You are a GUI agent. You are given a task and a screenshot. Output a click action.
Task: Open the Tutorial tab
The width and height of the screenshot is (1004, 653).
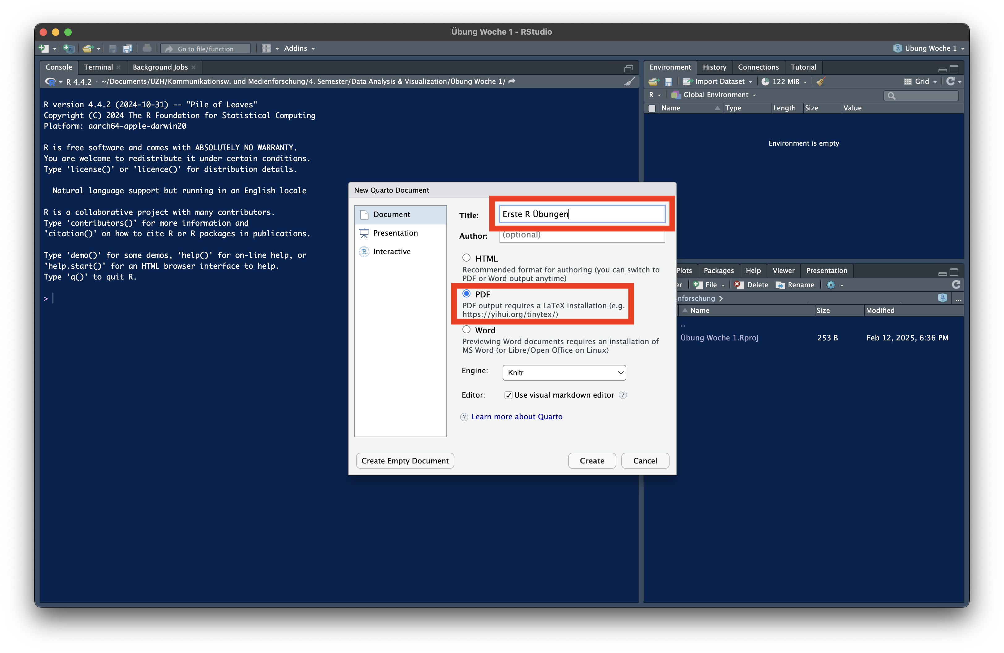coord(803,67)
